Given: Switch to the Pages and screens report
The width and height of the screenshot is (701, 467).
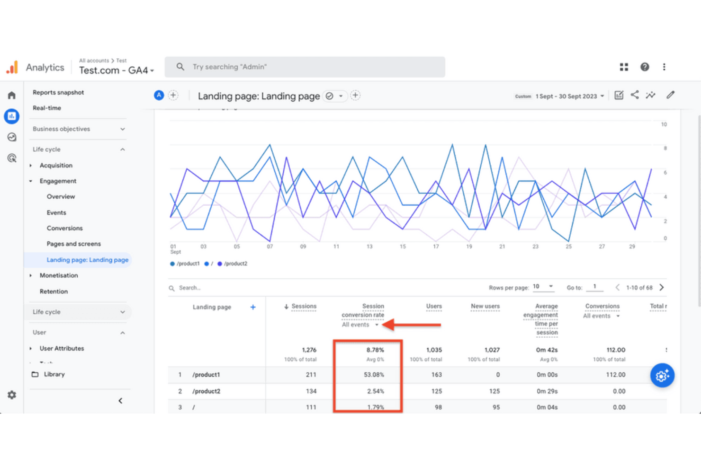Looking at the screenshot, I should tap(73, 244).
